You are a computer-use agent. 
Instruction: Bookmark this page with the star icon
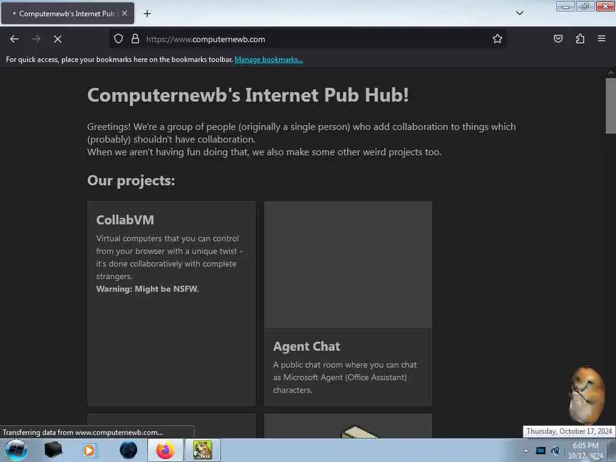497,39
